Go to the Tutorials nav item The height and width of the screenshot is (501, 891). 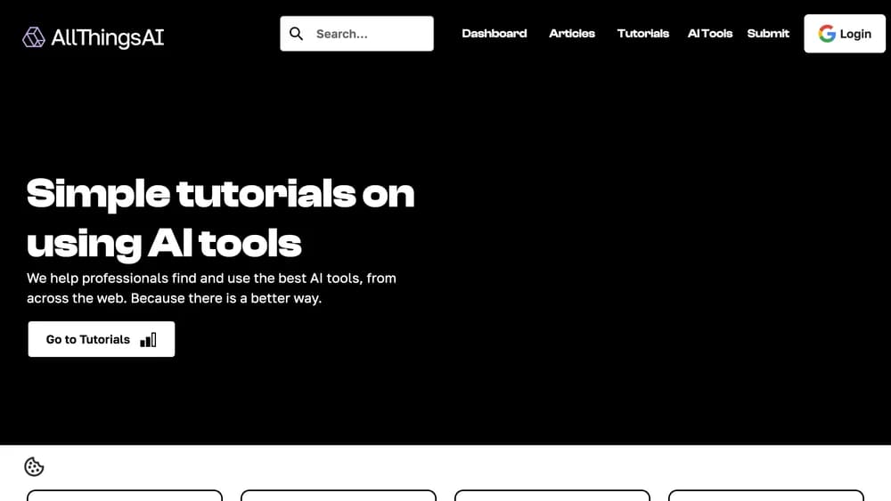point(642,34)
